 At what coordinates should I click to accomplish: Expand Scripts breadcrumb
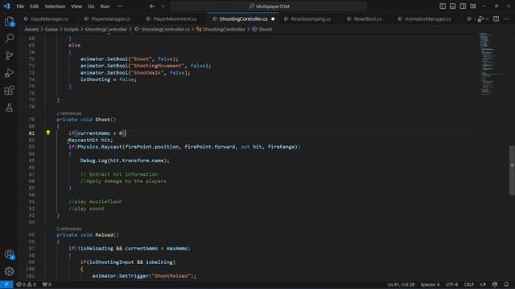pos(72,29)
